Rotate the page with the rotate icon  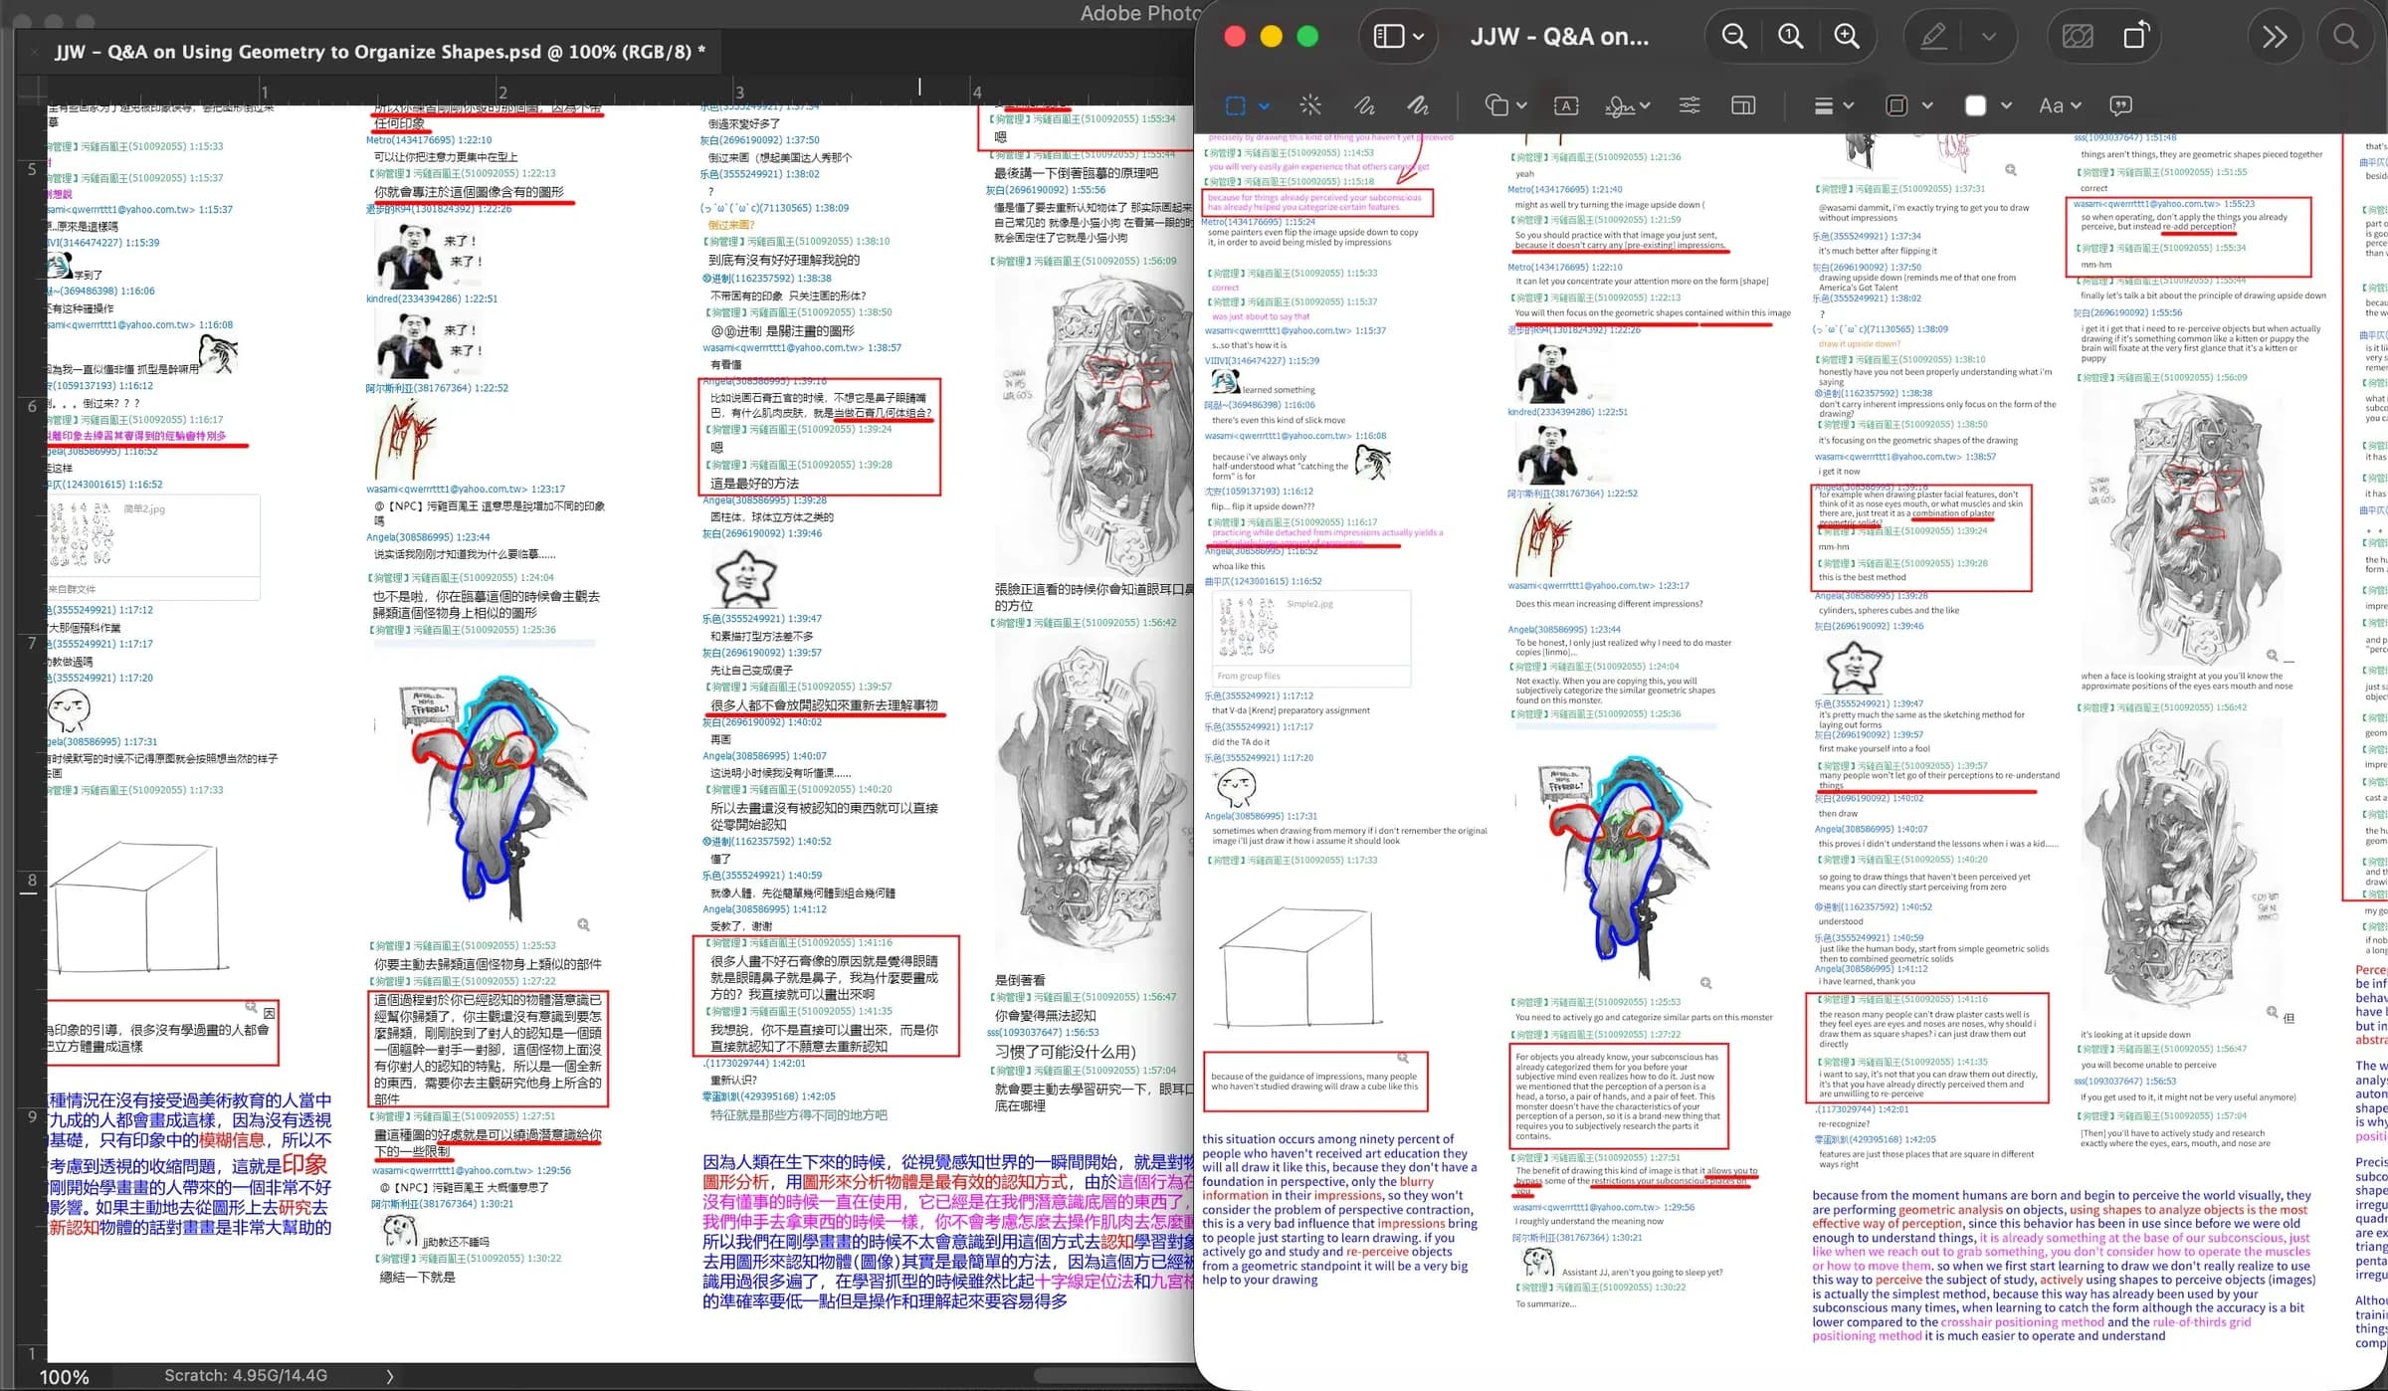tap(2136, 36)
